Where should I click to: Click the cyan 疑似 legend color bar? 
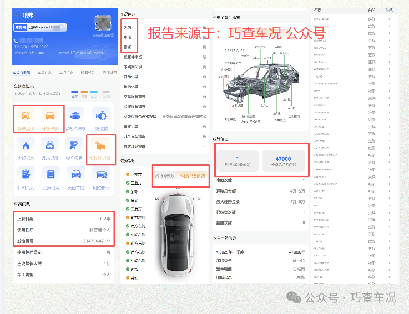94,92
